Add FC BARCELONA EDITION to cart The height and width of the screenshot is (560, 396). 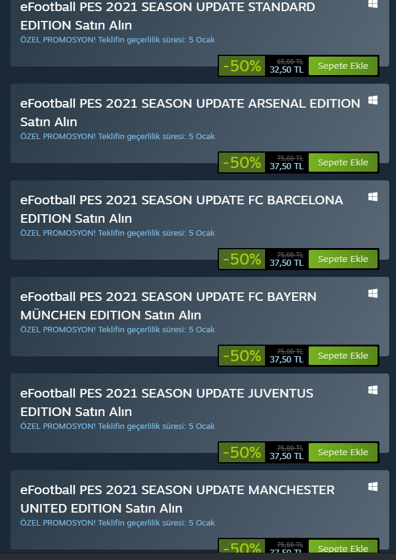point(343,259)
